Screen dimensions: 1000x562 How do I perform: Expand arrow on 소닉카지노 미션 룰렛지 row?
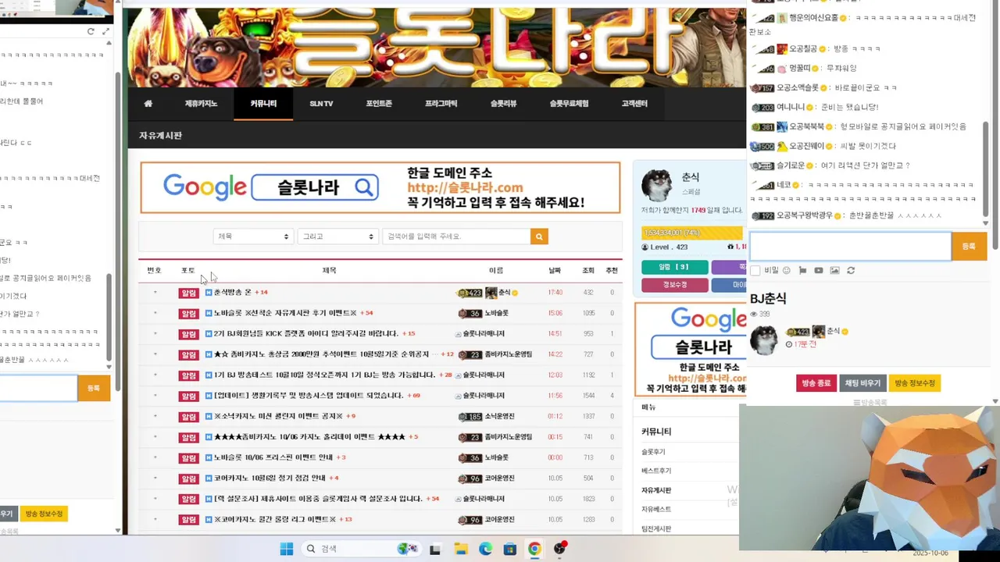[x=155, y=417]
